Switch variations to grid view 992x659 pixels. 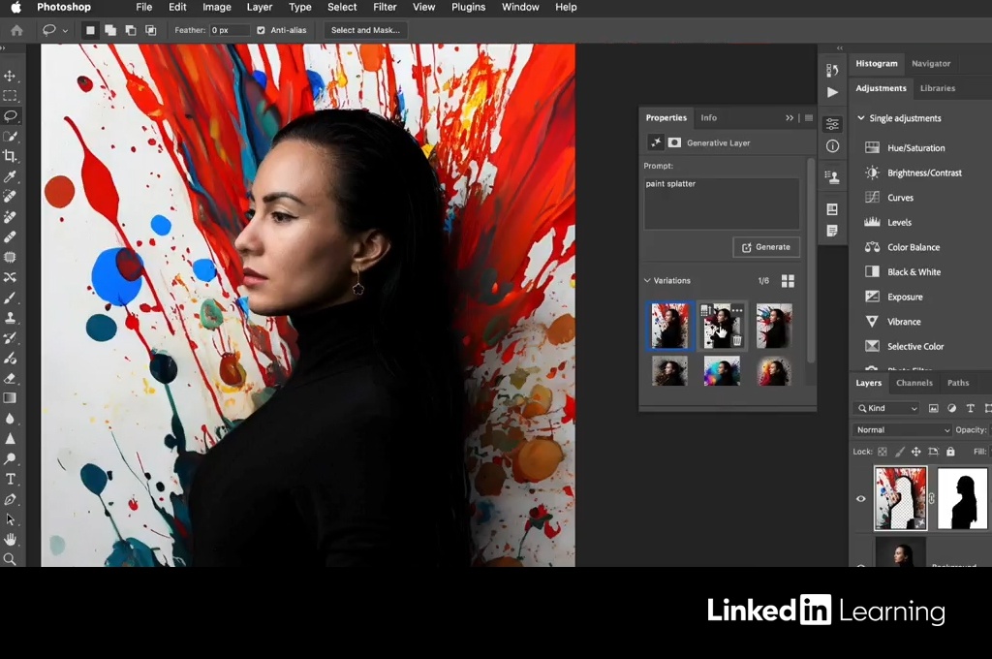788,281
